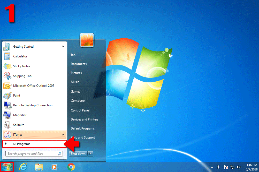Expand the Getting Started submenu arrow

pyautogui.click(x=63, y=47)
